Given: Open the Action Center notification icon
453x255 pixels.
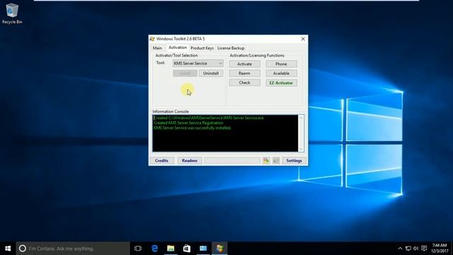Looking at the screenshot, I should (x=424, y=249).
